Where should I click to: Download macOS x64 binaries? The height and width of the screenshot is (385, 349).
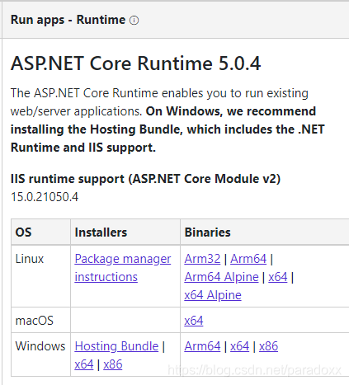coord(194,321)
